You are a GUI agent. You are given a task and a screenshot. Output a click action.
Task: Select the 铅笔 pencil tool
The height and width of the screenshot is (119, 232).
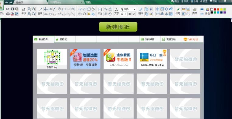[x=178, y=11]
